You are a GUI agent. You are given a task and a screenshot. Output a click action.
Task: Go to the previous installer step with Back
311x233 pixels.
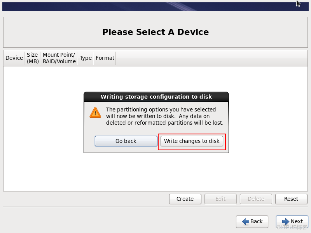click(252, 221)
